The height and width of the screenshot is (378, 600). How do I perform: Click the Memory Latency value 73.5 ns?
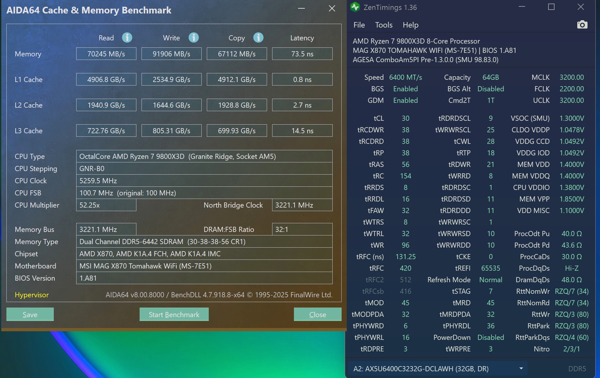[302, 54]
